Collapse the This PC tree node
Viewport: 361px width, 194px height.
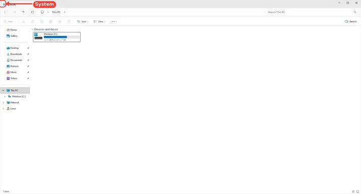3,90
